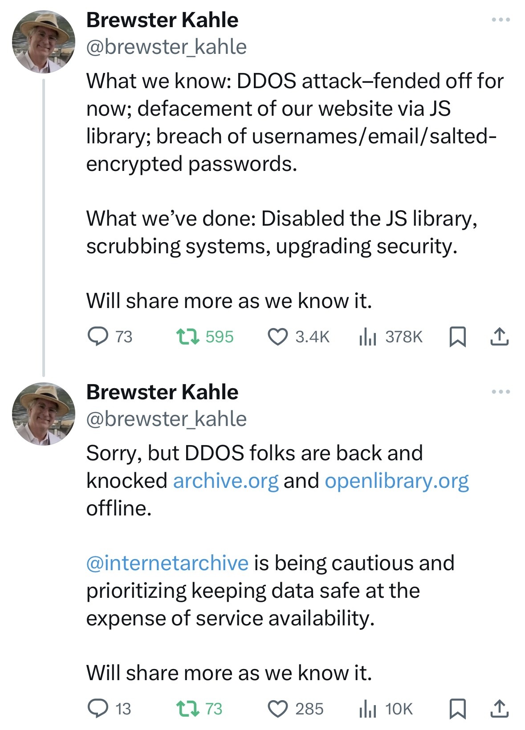The image size is (525, 730).
Task: Share the first tweet
Action: 500,337
